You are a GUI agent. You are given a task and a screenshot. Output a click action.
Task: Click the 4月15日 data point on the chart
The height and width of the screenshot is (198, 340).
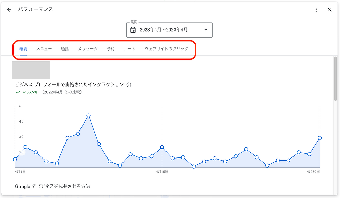pyautogui.click(x=162, y=147)
